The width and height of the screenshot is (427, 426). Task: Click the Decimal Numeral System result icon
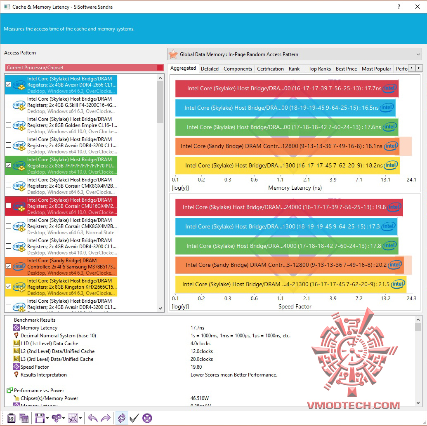(17, 335)
